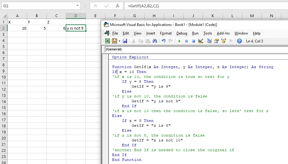
Task: Click the VBA window title bar icon
Action: (x=106, y=24)
